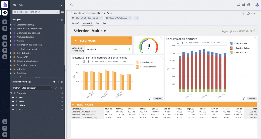Toggle the Infrastructure favorites star filter
The height and width of the screenshot is (139, 261).
(x=58, y=82)
